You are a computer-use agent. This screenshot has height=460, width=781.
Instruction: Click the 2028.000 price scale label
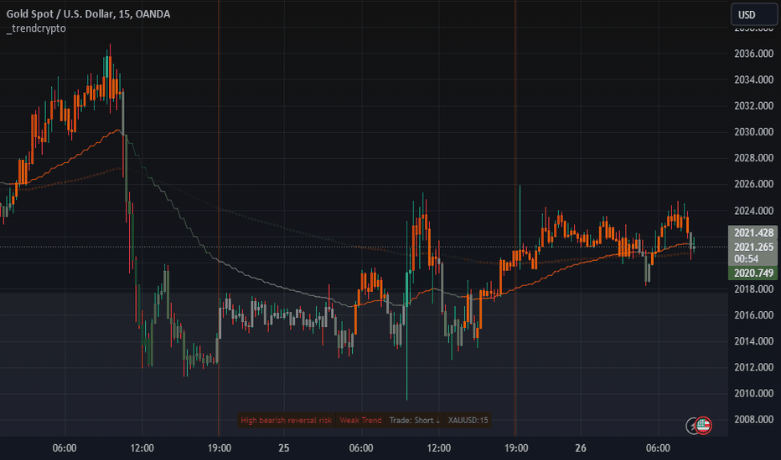753,158
